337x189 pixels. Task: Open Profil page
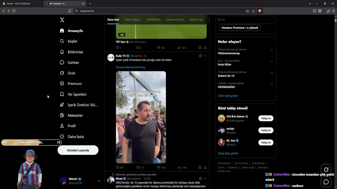point(68,126)
